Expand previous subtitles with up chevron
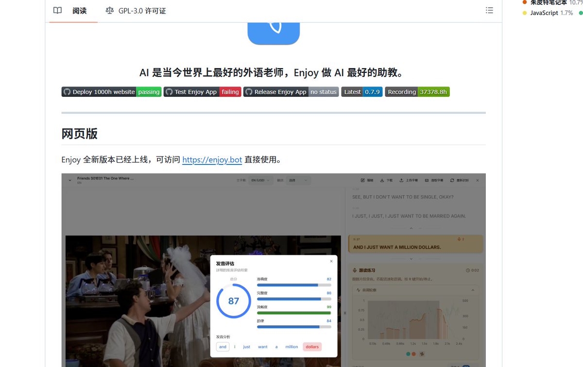 tap(411, 228)
